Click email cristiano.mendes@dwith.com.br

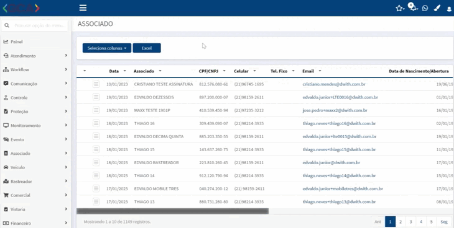click(334, 84)
